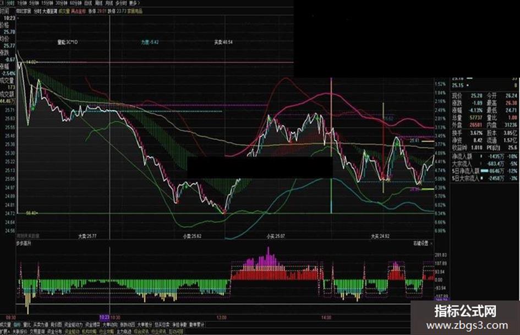Click the 小买 25.07 signal label

pos(276,237)
